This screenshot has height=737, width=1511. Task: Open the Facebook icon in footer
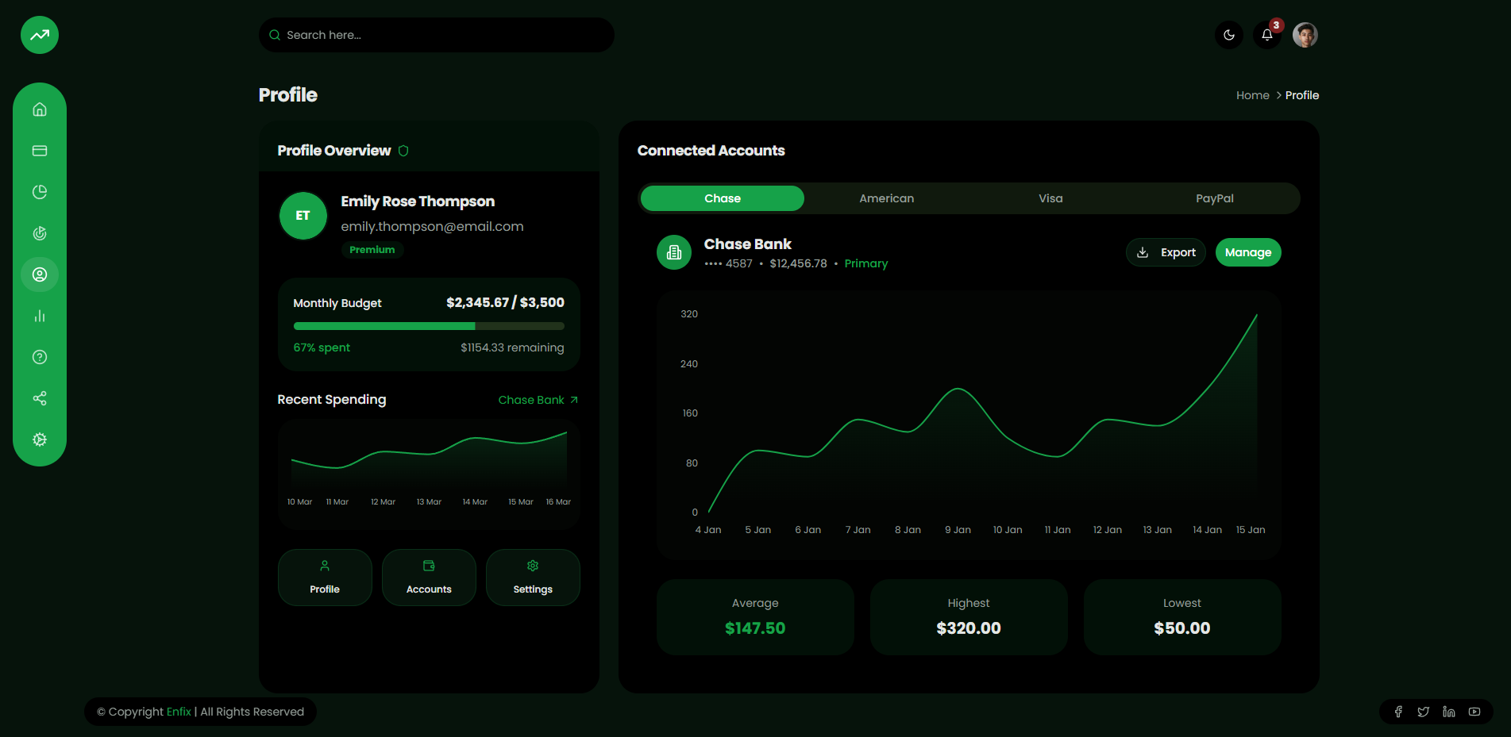click(1398, 712)
